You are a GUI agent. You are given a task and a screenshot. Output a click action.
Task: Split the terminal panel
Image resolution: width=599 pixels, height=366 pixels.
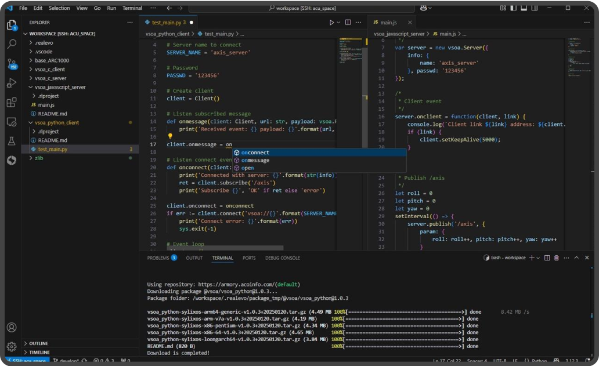547,258
